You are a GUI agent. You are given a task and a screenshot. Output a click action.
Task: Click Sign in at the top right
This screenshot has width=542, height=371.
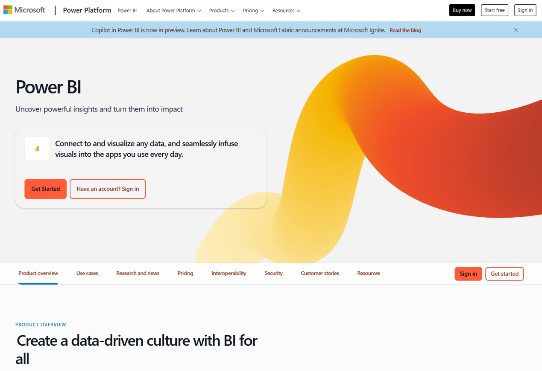[525, 10]
